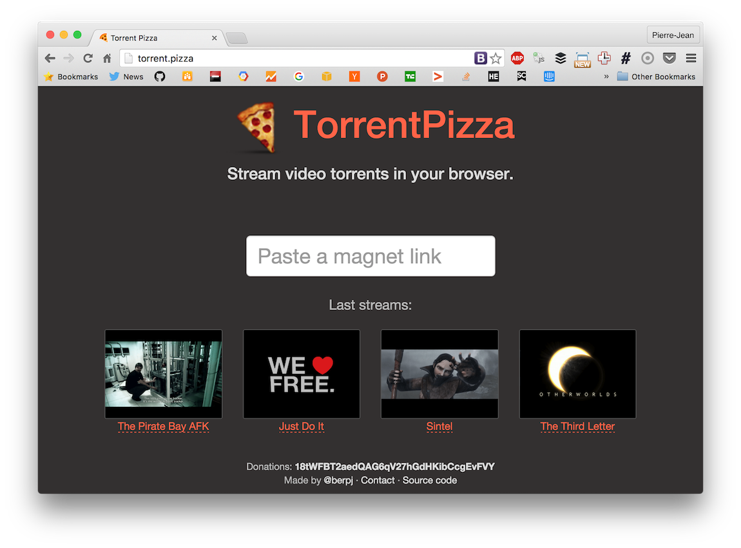Open the GitHub bookmark

pyautogui.click(x=160, y=77)
